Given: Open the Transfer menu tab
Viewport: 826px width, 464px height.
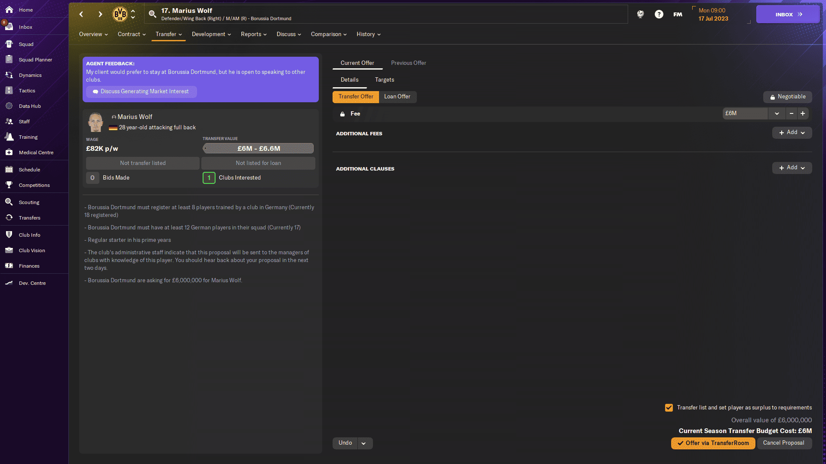Looking at the screenshot, I should (169, 34).
